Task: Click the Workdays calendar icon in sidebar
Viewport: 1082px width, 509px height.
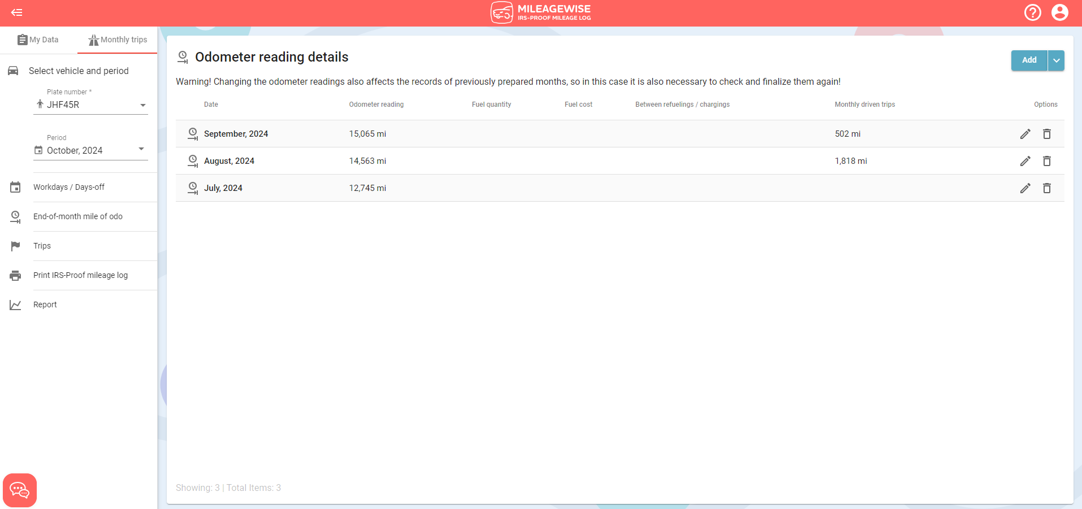Action: (15, 187)
